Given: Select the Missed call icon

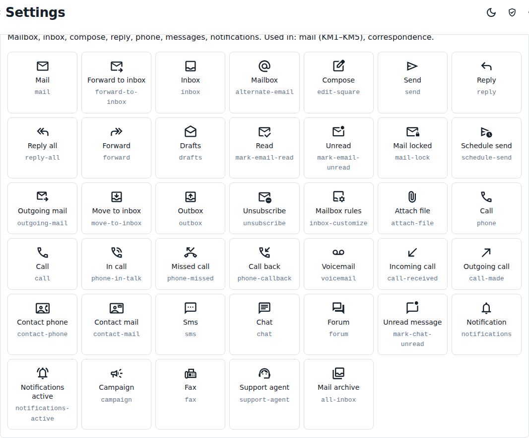Looking at the screenshot, I should [191, 253].
